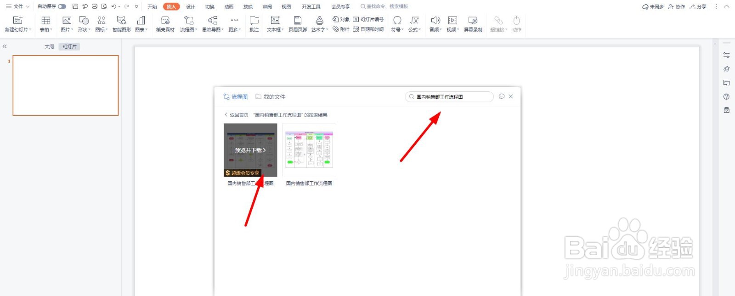Click the 页眉页脚 (Header Footer) icon
The height and width of the screenshot is (296, 735).
[x=298, y=20]
